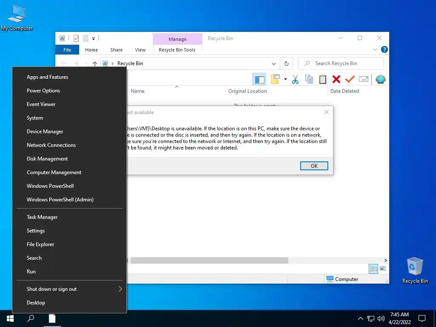Click the New Folder quick access icon

click(x=86, y=38)
